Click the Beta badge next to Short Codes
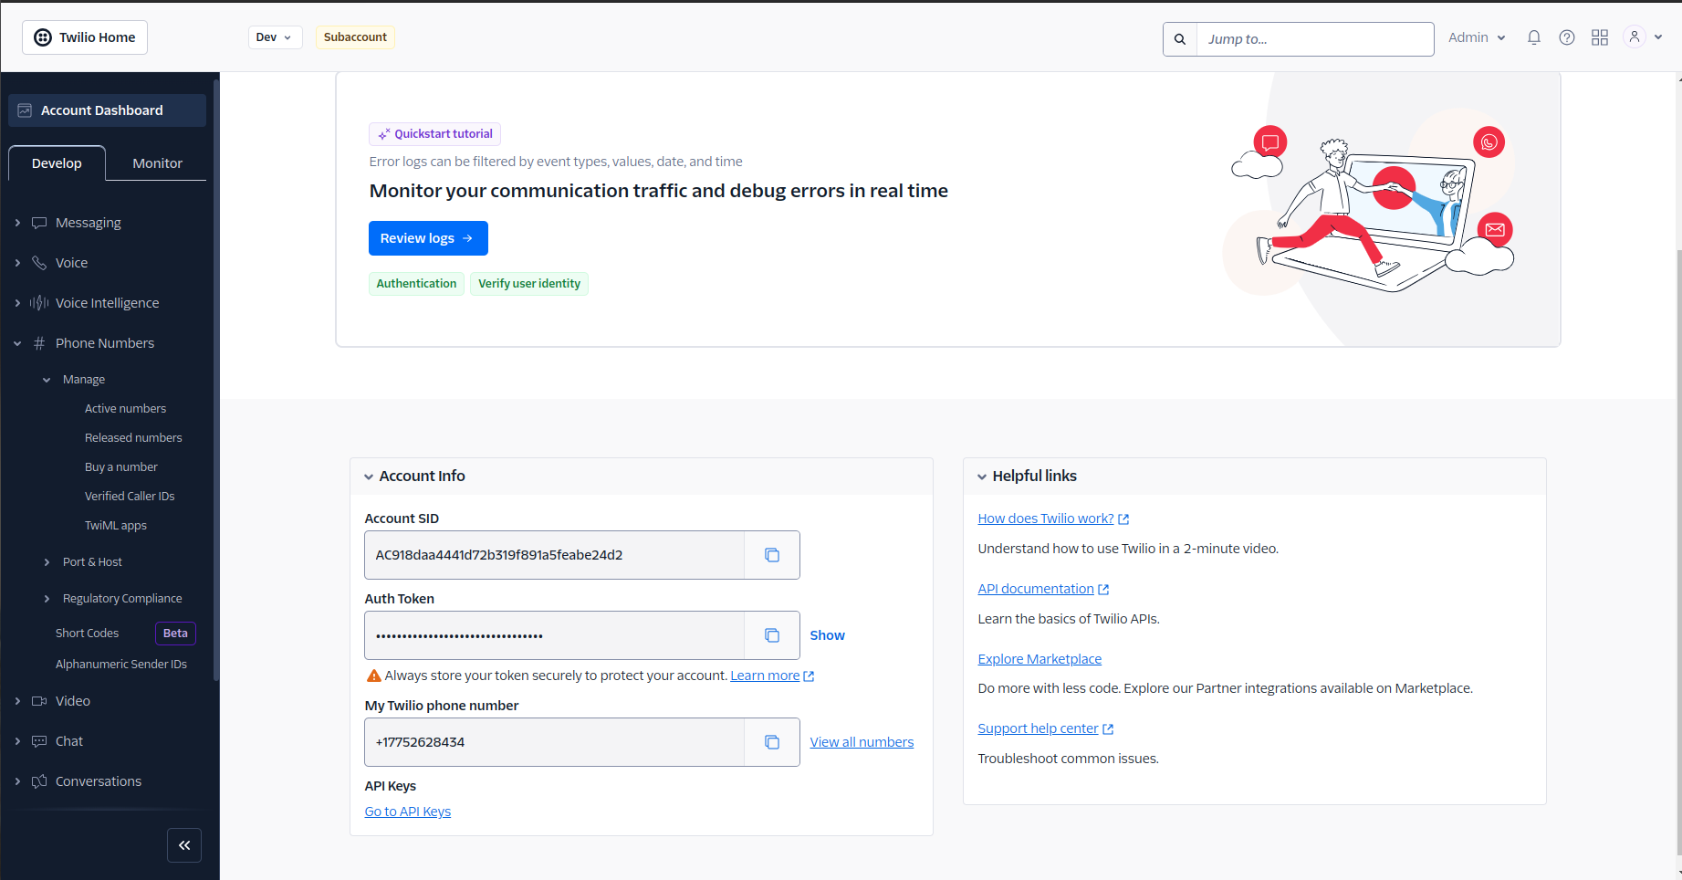Screen dimensions: 1682x880 tap(175, 634)
